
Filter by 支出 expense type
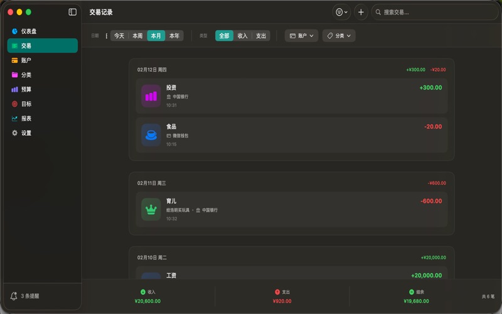pyautogui.click(x=261, y=36)
